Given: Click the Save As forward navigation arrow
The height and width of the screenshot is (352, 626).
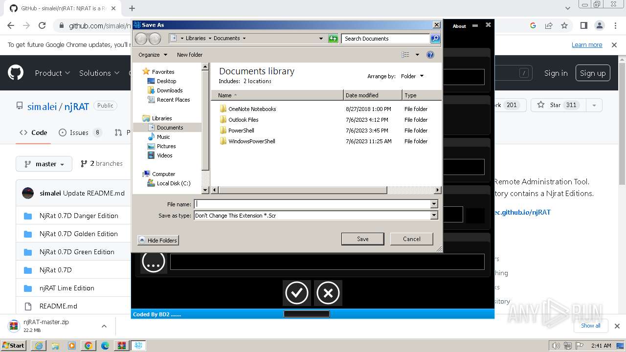Looking at the screenshot, I should click(x=155, y=39).
